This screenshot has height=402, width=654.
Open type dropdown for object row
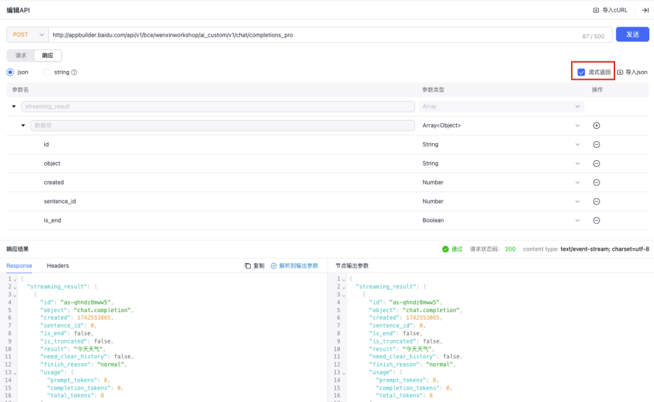coord(501,164)
